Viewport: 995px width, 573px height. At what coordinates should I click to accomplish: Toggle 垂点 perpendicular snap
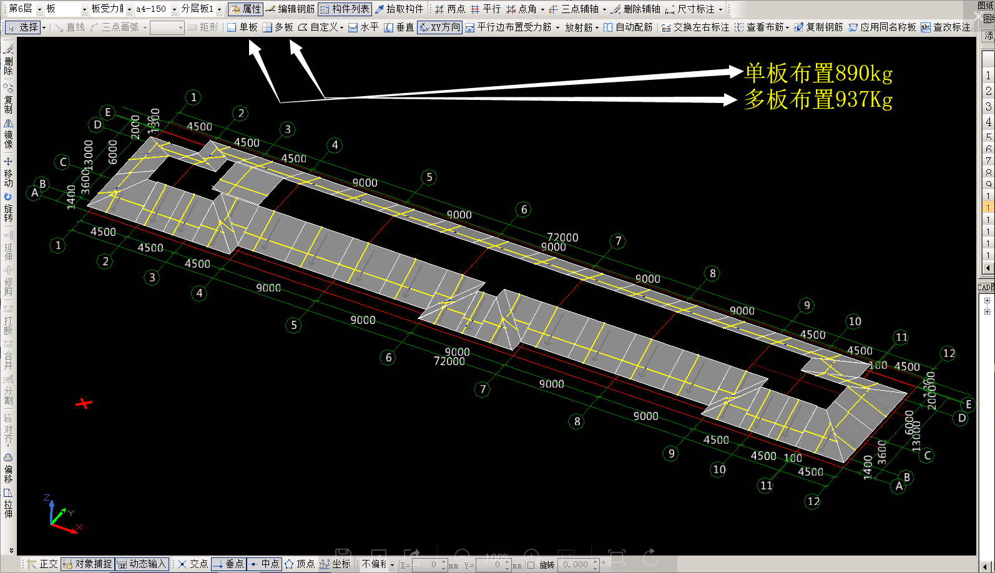tap(228, 564)
